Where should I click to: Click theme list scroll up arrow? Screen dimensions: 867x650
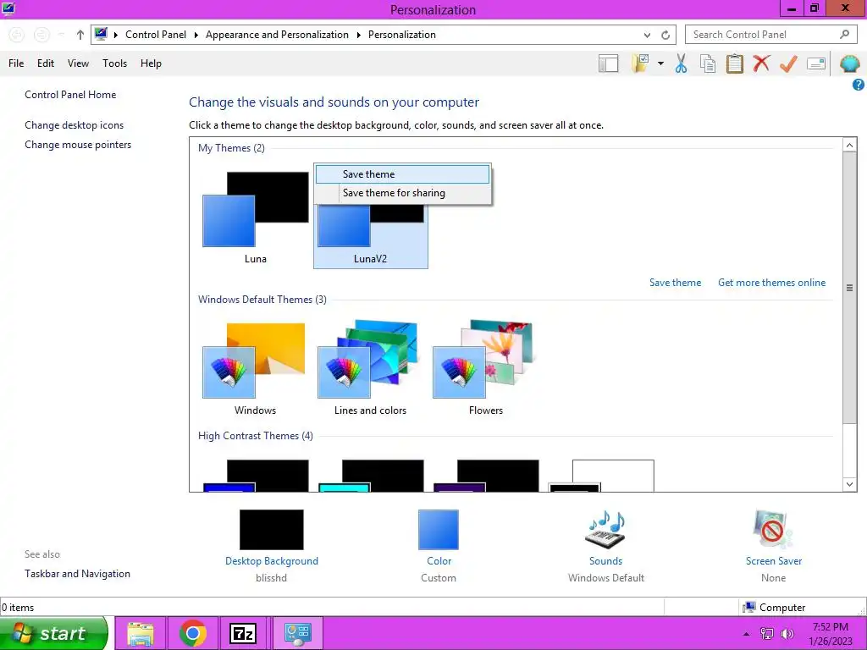coord(849,145)
